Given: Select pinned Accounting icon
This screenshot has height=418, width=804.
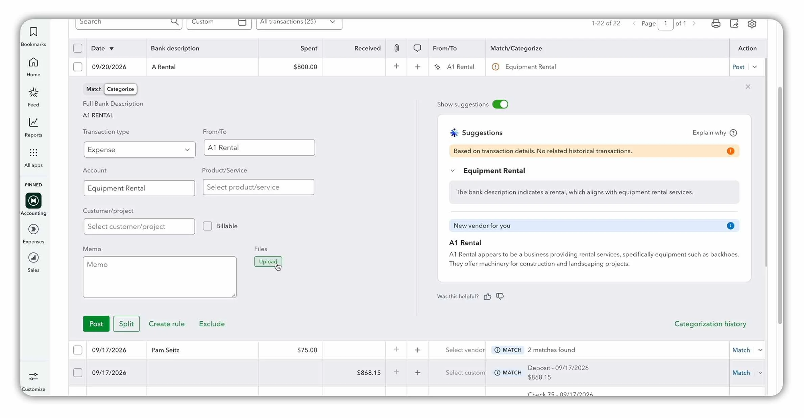Looking at the screenshot, I should coord(33,201).
